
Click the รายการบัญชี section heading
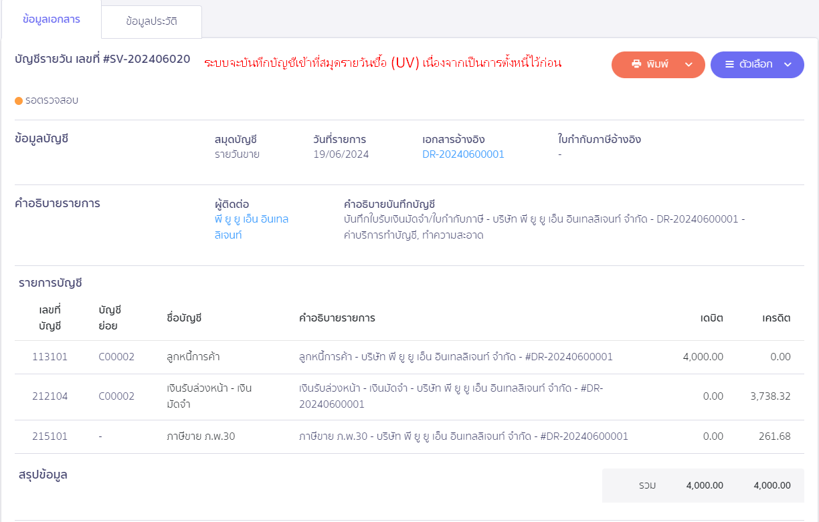[50, 283]
